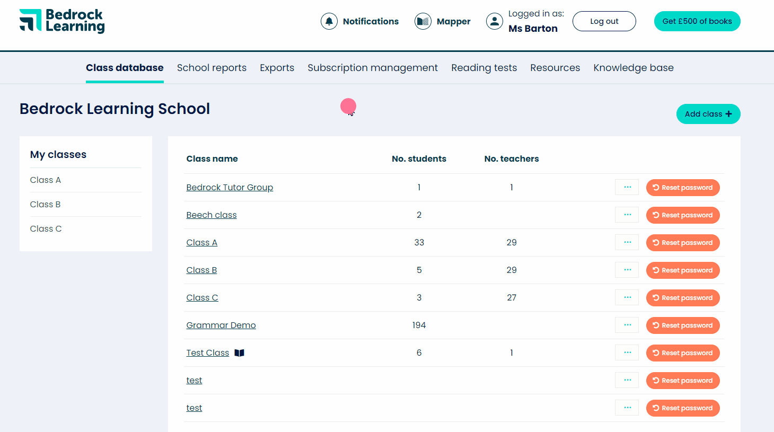Click the user account avatar icon

(494, 21)
